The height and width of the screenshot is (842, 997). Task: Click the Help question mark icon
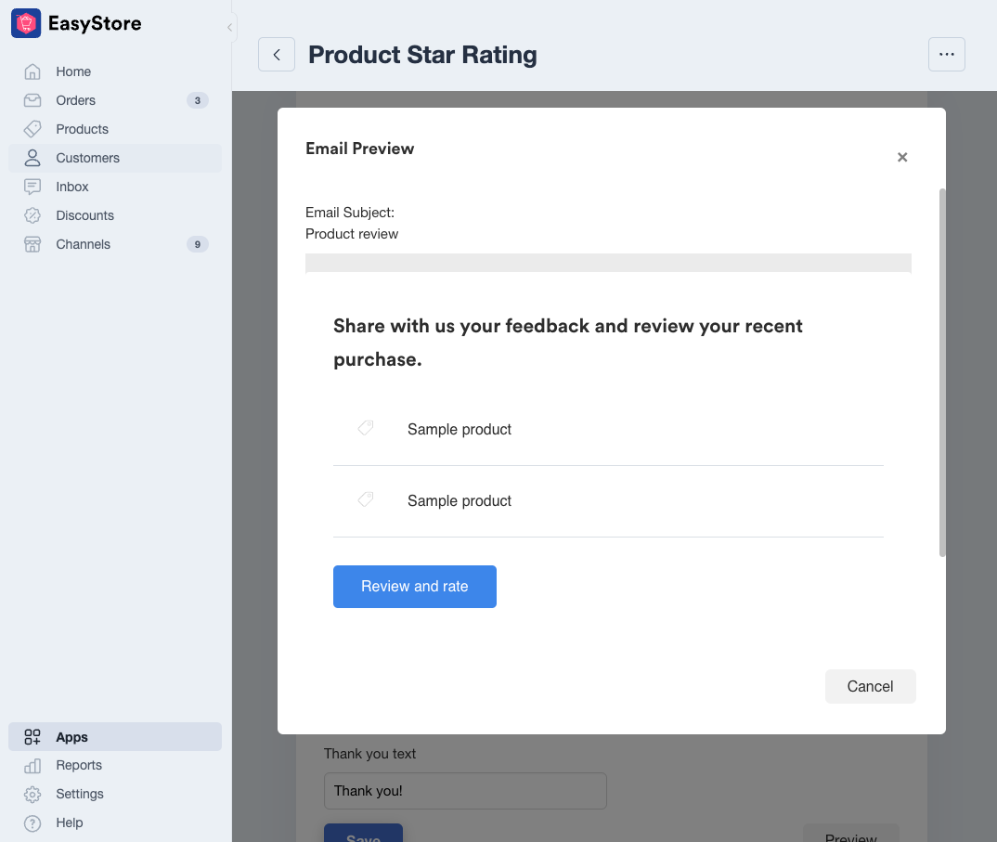point(32,823)
